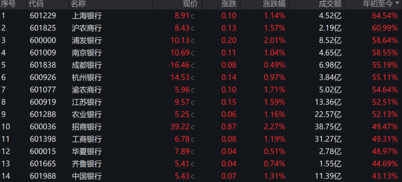Open 工商银行 in the list
Image resolution: width=402 pixels, height=182 pixels.
point(87,139)
